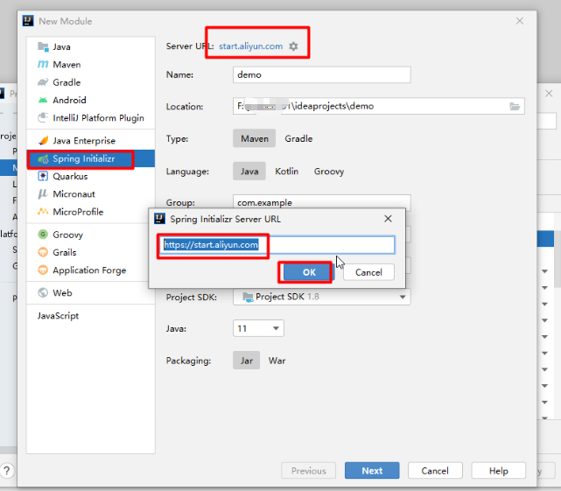The image size is (561, 491).
Task: Click the Android robot icon
Action: (x=43, y=100)
